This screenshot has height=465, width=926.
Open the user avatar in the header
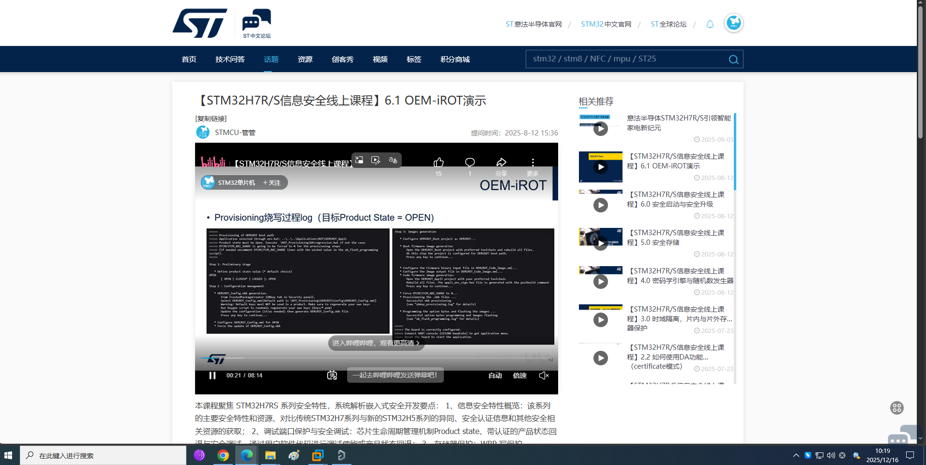click(x=734, y=23)
